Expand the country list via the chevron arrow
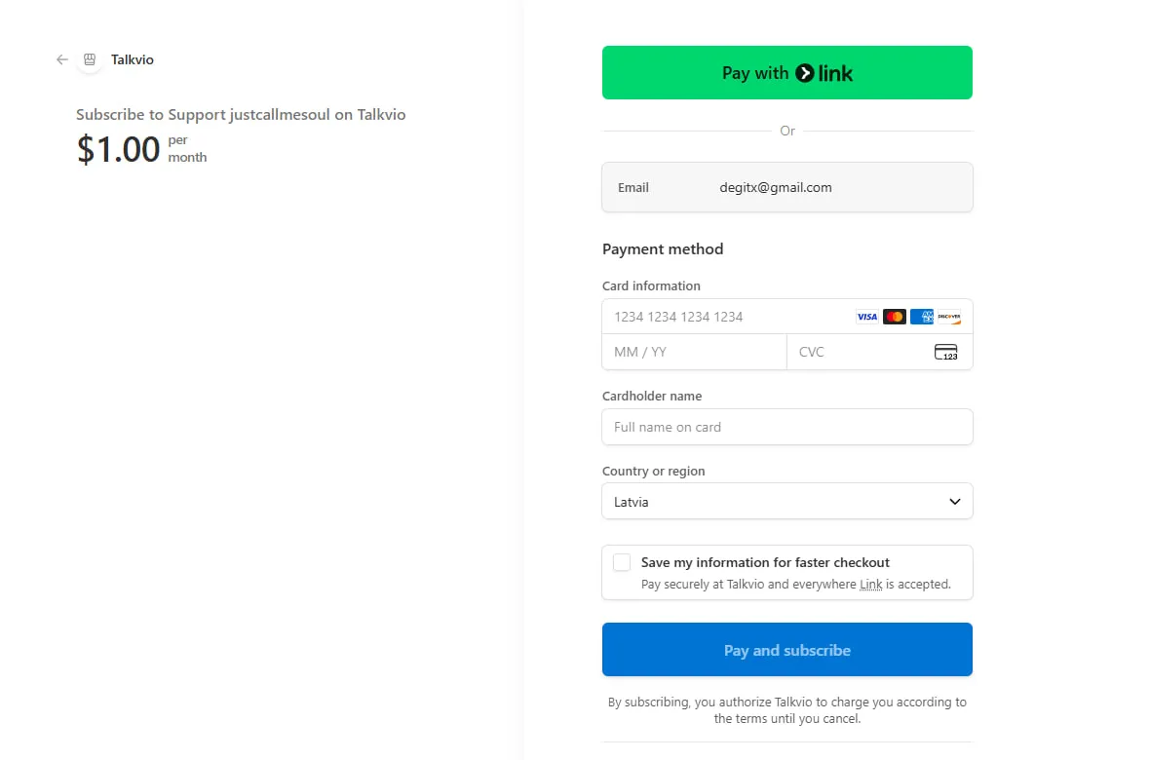 pos(955,502)
